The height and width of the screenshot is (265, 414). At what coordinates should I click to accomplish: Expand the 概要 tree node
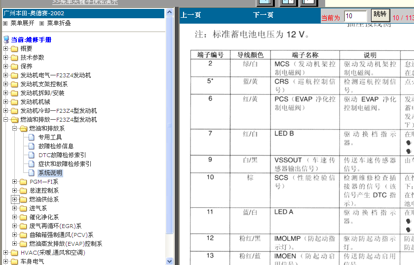pyautogui.click(x=5, y=48)
